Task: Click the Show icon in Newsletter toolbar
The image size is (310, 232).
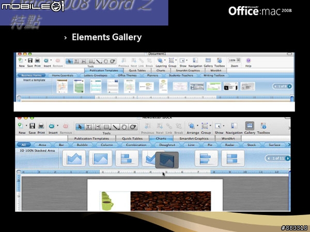Action: coord(218,126)
